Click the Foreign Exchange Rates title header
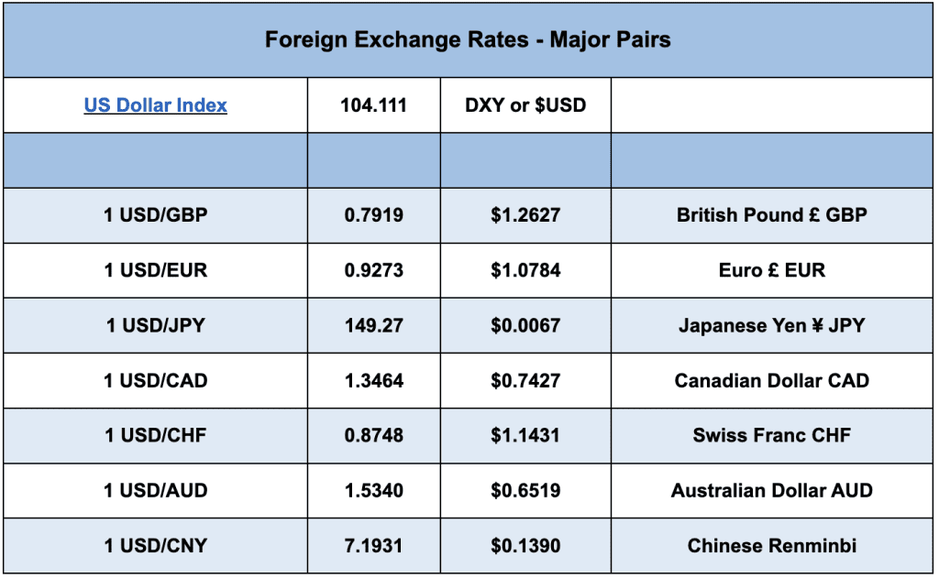The image size is (939, 578). (468, 40)
